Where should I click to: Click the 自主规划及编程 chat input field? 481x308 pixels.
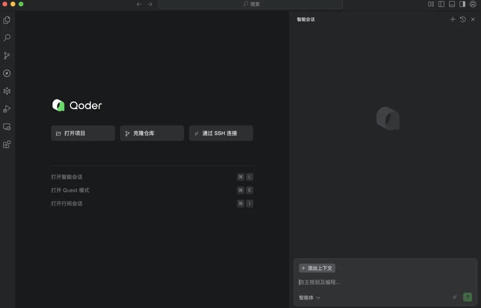[379, 282]
